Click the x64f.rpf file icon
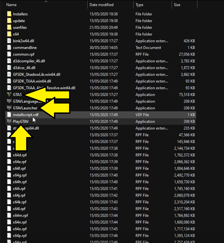 [x=9, y=168]
